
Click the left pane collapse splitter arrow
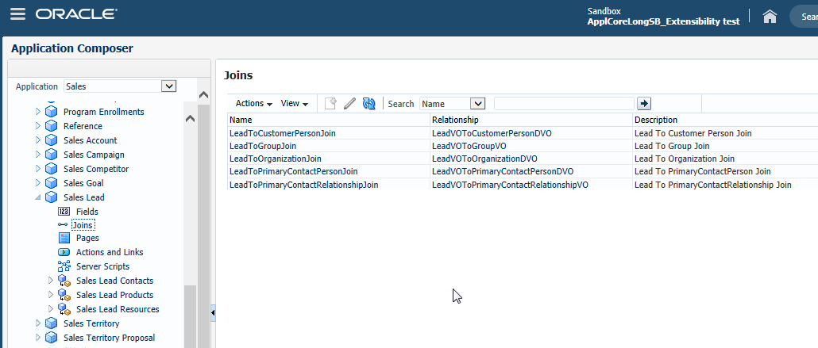click(213, 314)
